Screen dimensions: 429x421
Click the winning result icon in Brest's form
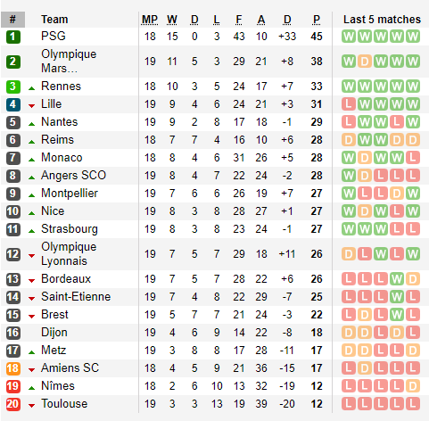coord(397,315)
